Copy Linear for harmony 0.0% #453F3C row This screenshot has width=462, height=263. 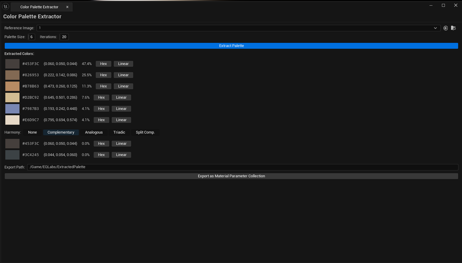tap(121, 144)
